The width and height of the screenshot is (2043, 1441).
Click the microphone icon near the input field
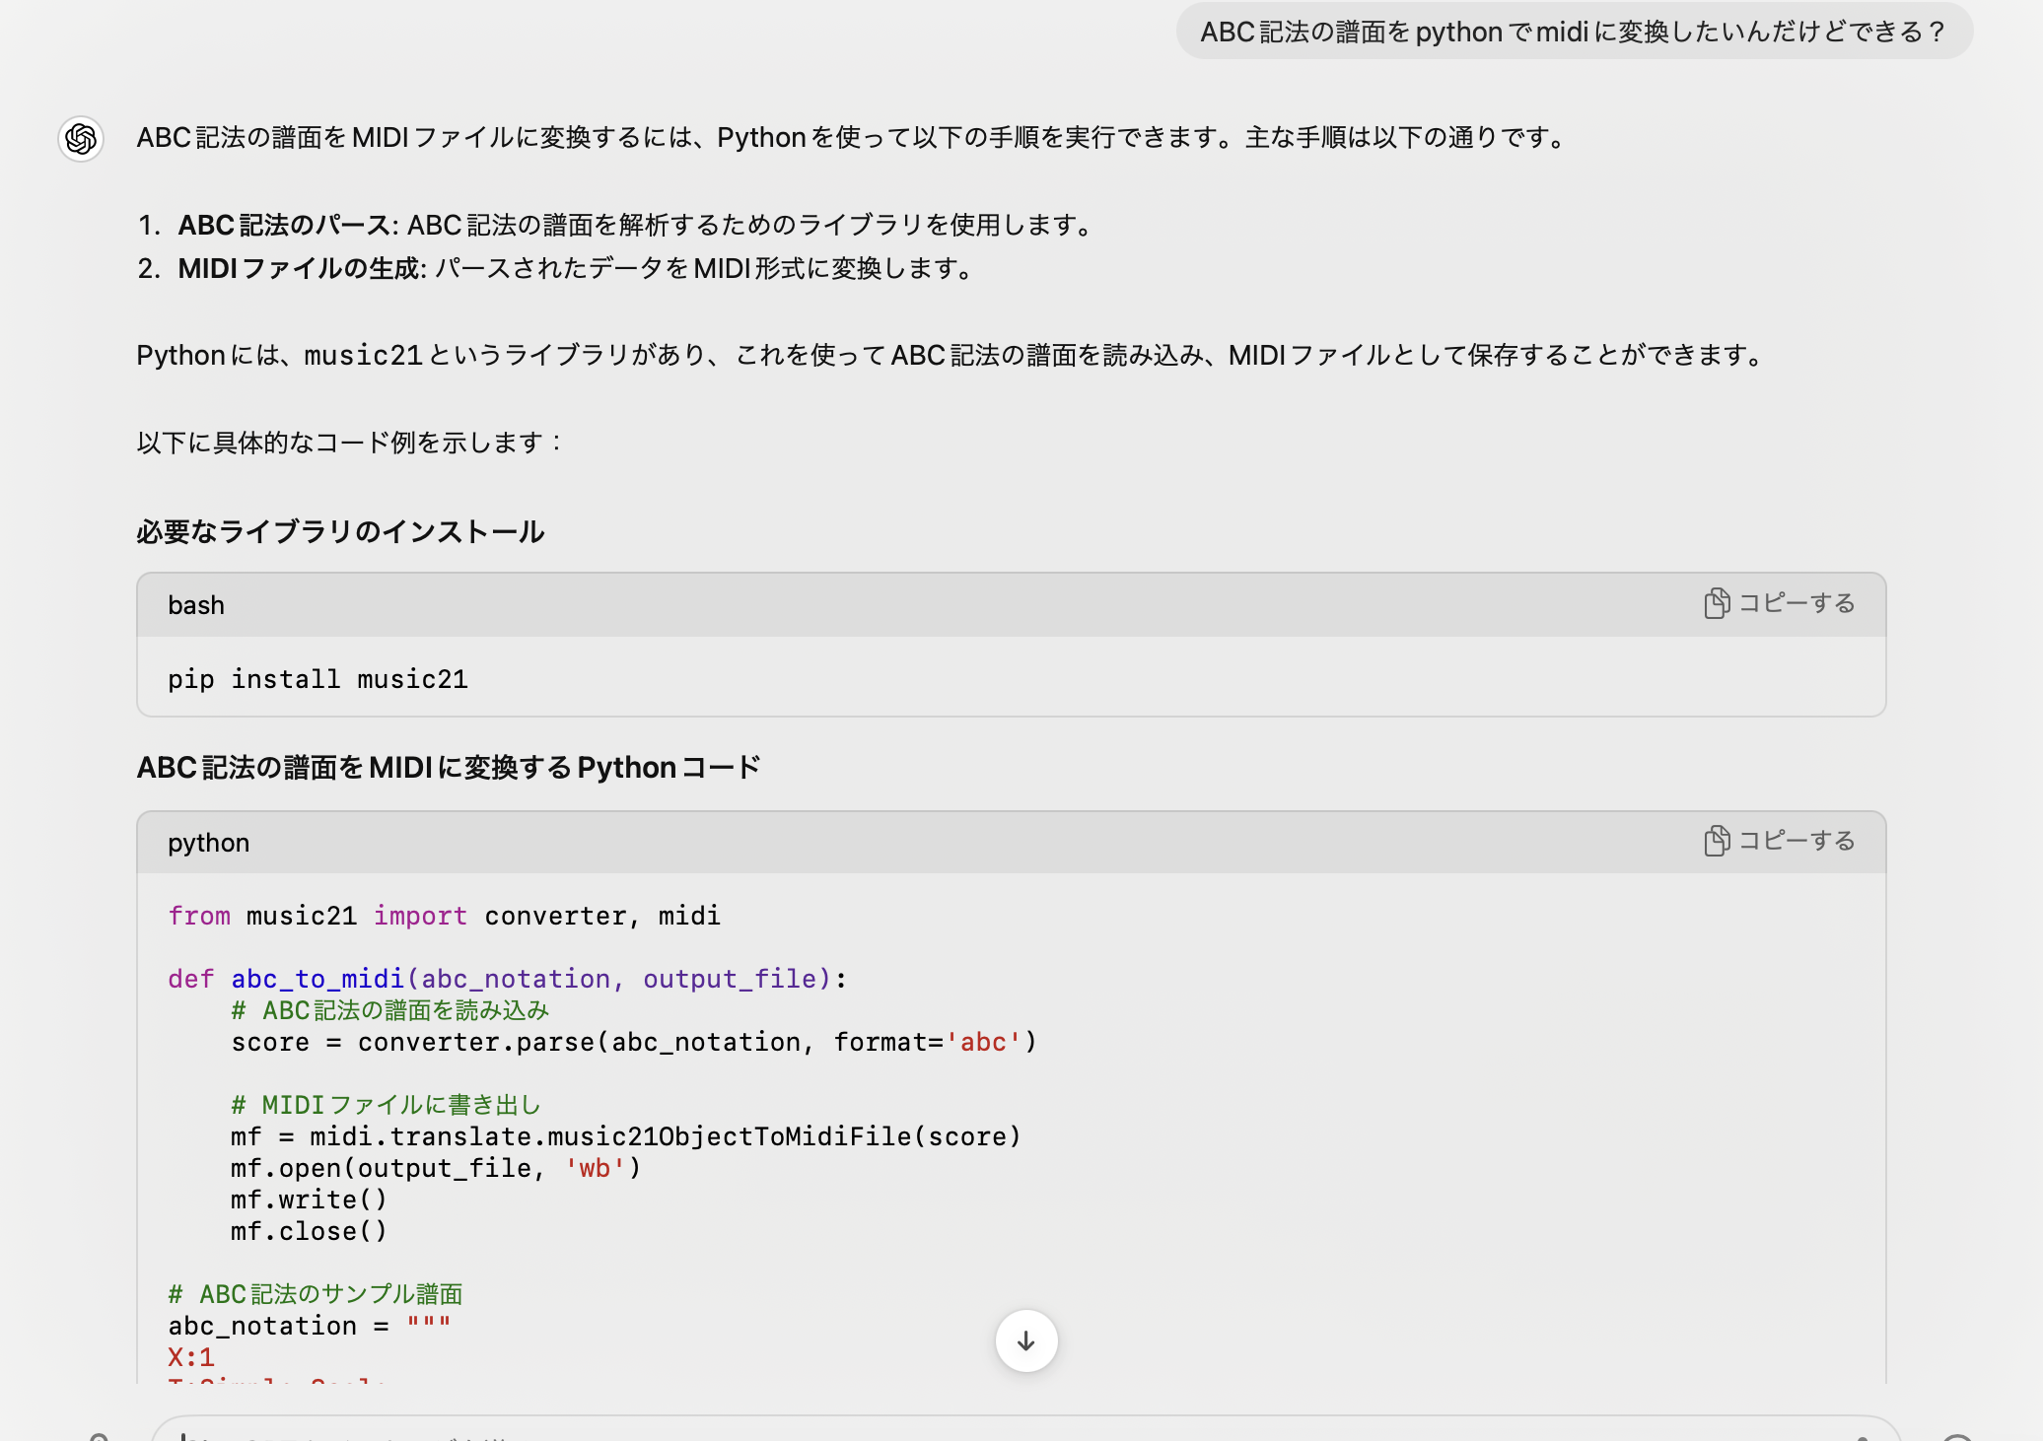coord(1862,1437)
